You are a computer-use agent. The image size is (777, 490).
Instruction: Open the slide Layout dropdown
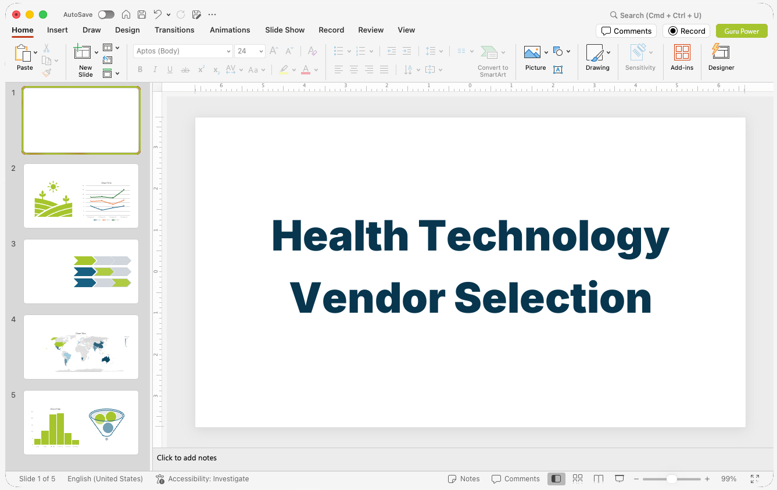pyautogui.click(x=111, y=48)
